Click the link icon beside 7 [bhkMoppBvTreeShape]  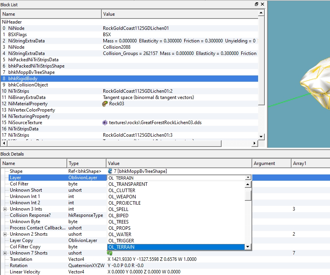tap(110, 171)
